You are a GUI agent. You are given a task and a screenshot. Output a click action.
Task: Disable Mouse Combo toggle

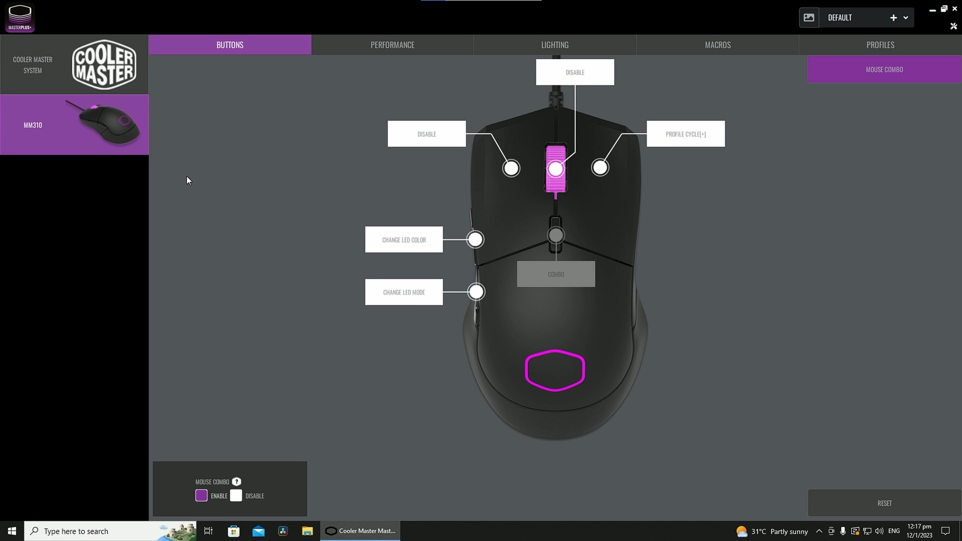tap(236, 495)
